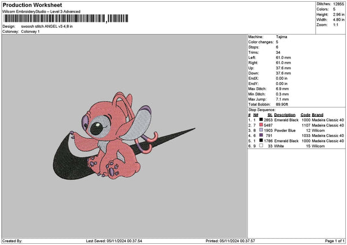Click the Stitches value '12855'
347x245 pixels.
338,4
